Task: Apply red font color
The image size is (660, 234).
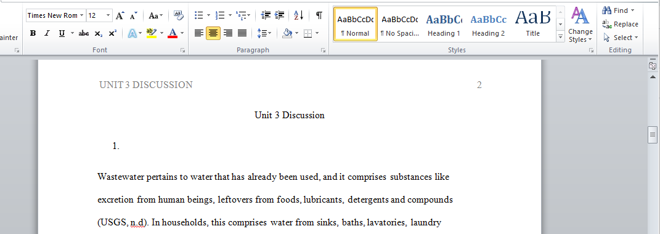Action: coord(173,33)
